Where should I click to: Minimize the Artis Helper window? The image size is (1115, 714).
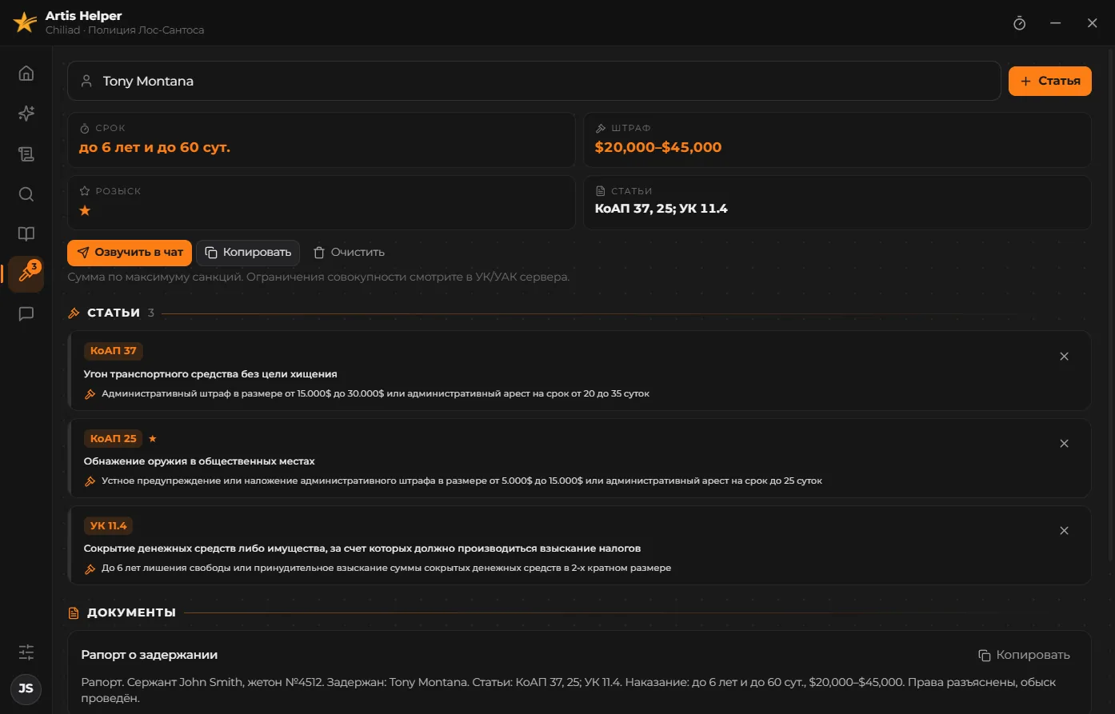point(1056,23)
